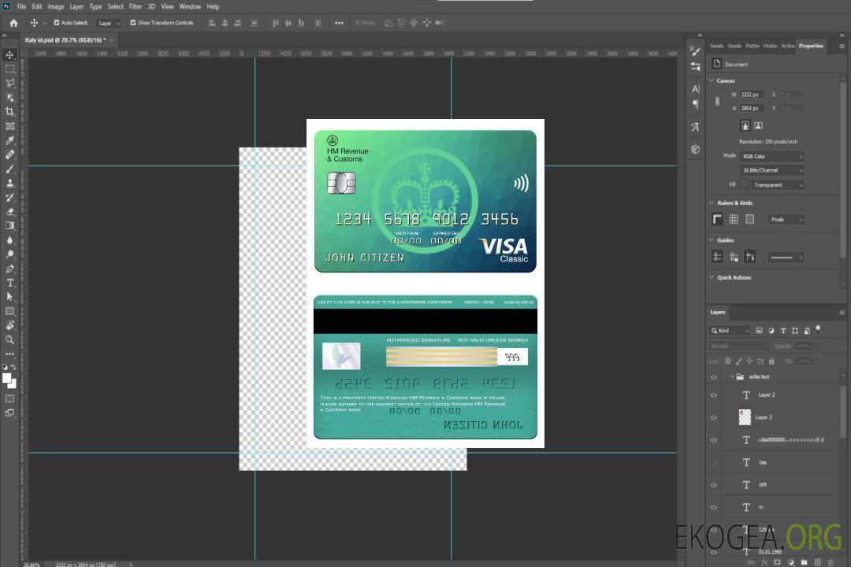Click the canvas height H field
The width and height of the screenshot is (851, 567).
(x=752, y=108)
